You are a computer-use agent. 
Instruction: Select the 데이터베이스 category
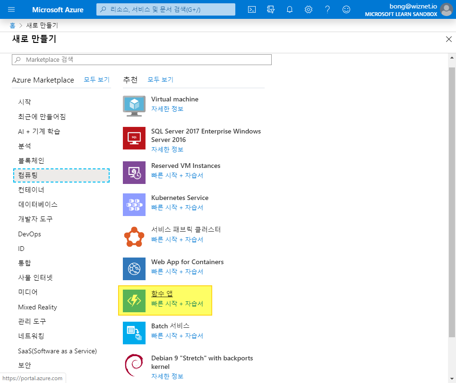(38, 204)
